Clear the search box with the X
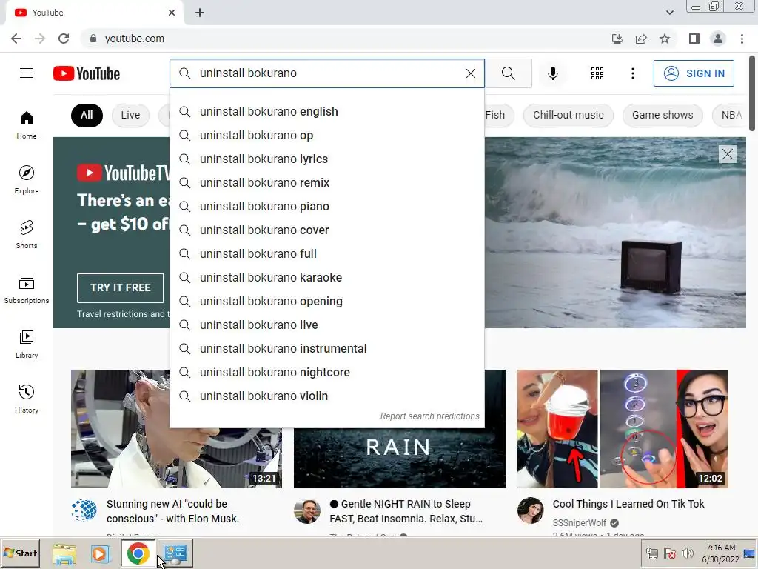The width and height of the screenshot is (758, 569). click(470, 73)
